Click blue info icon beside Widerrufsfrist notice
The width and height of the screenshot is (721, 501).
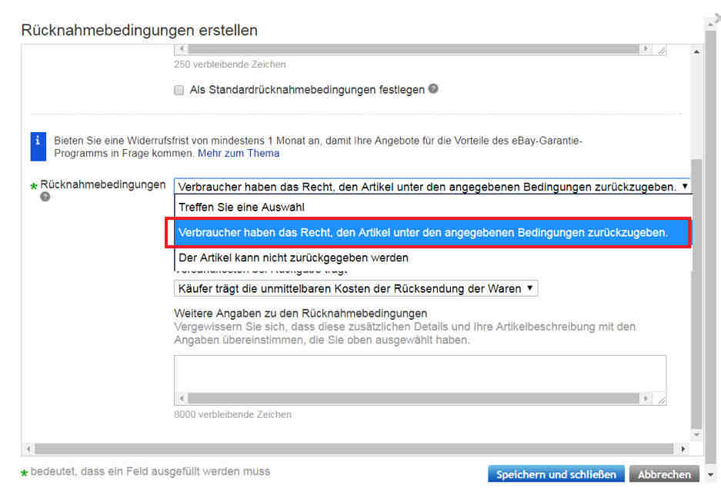38,147
